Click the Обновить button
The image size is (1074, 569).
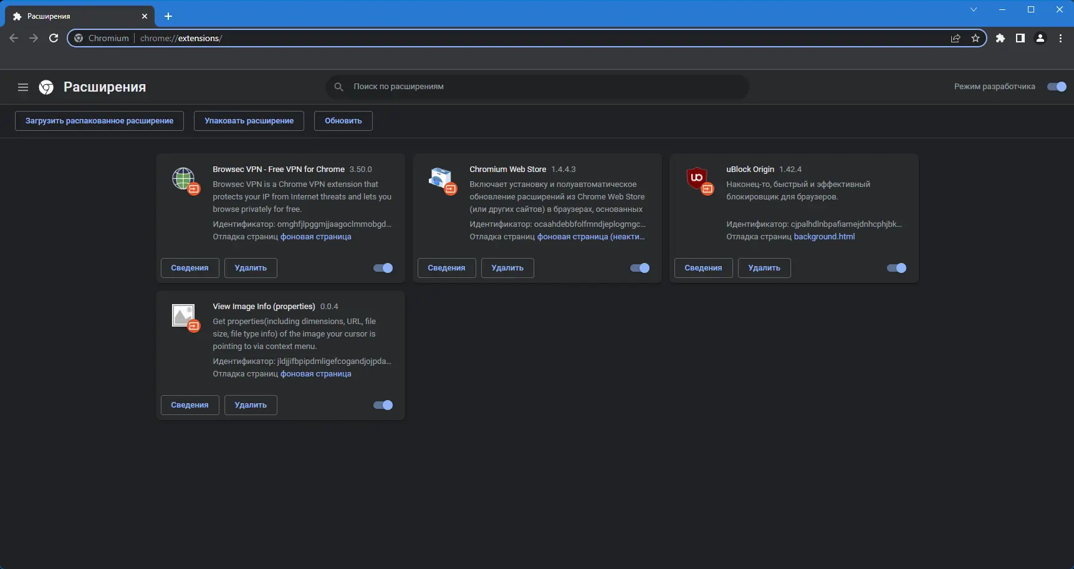click(343, 121)
